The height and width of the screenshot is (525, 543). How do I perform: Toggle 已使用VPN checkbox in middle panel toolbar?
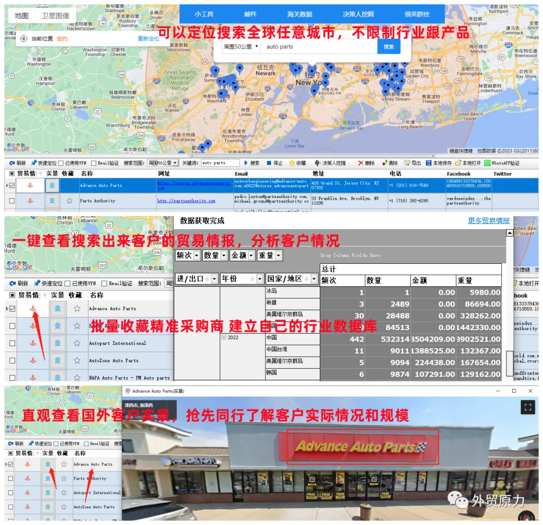pyautogui.click(x=67, y=283)
